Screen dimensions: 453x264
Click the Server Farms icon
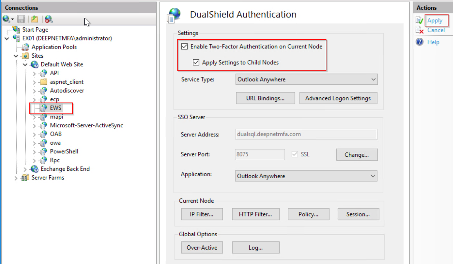[x=25, y=178]
